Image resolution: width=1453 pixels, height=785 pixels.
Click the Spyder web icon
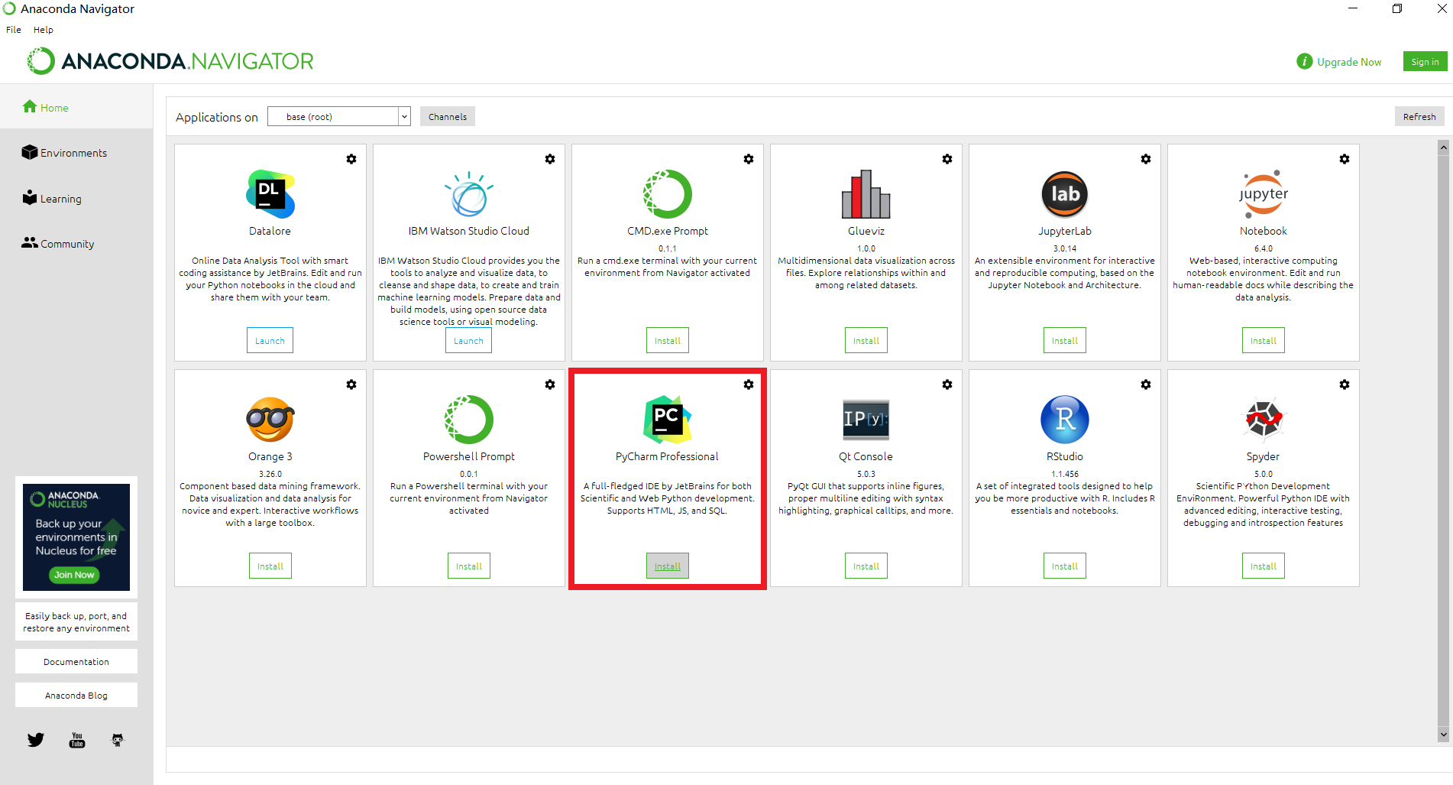(x=1264, y=420)
